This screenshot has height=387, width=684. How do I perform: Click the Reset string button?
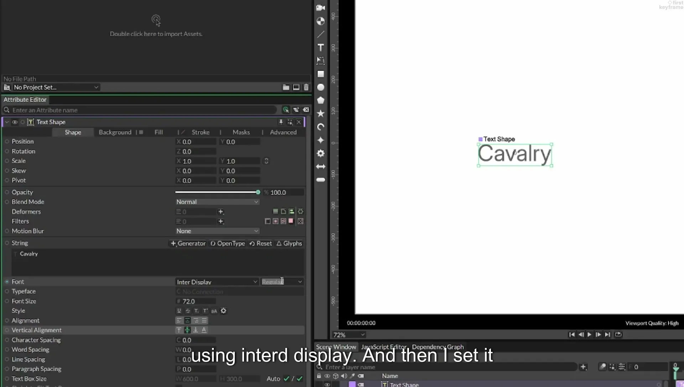point(260,243)
